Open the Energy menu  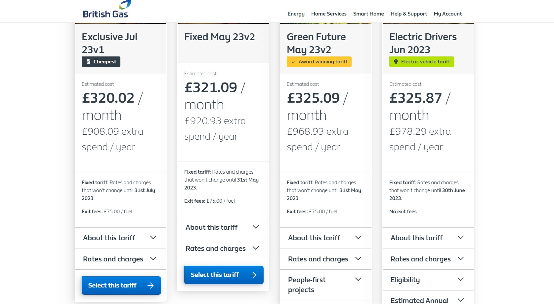296,14
